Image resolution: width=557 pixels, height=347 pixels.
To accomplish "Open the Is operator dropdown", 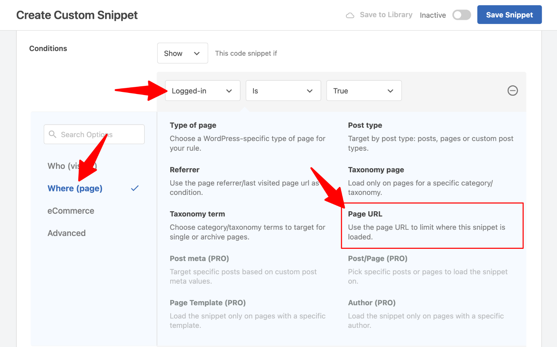I will click(283, 91).
